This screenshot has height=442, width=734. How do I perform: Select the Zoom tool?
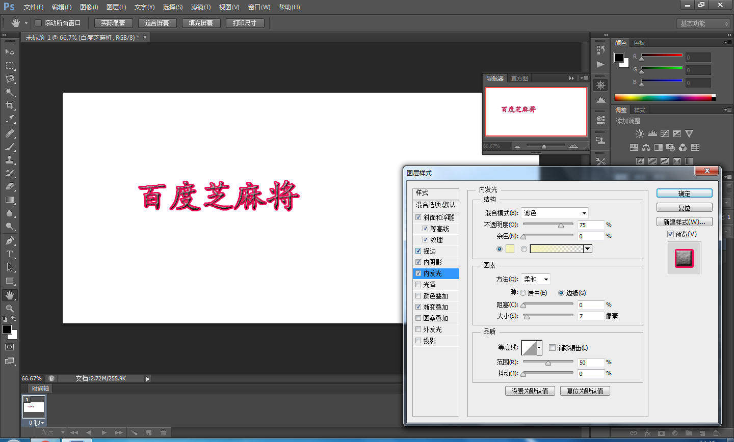[10, 309]
